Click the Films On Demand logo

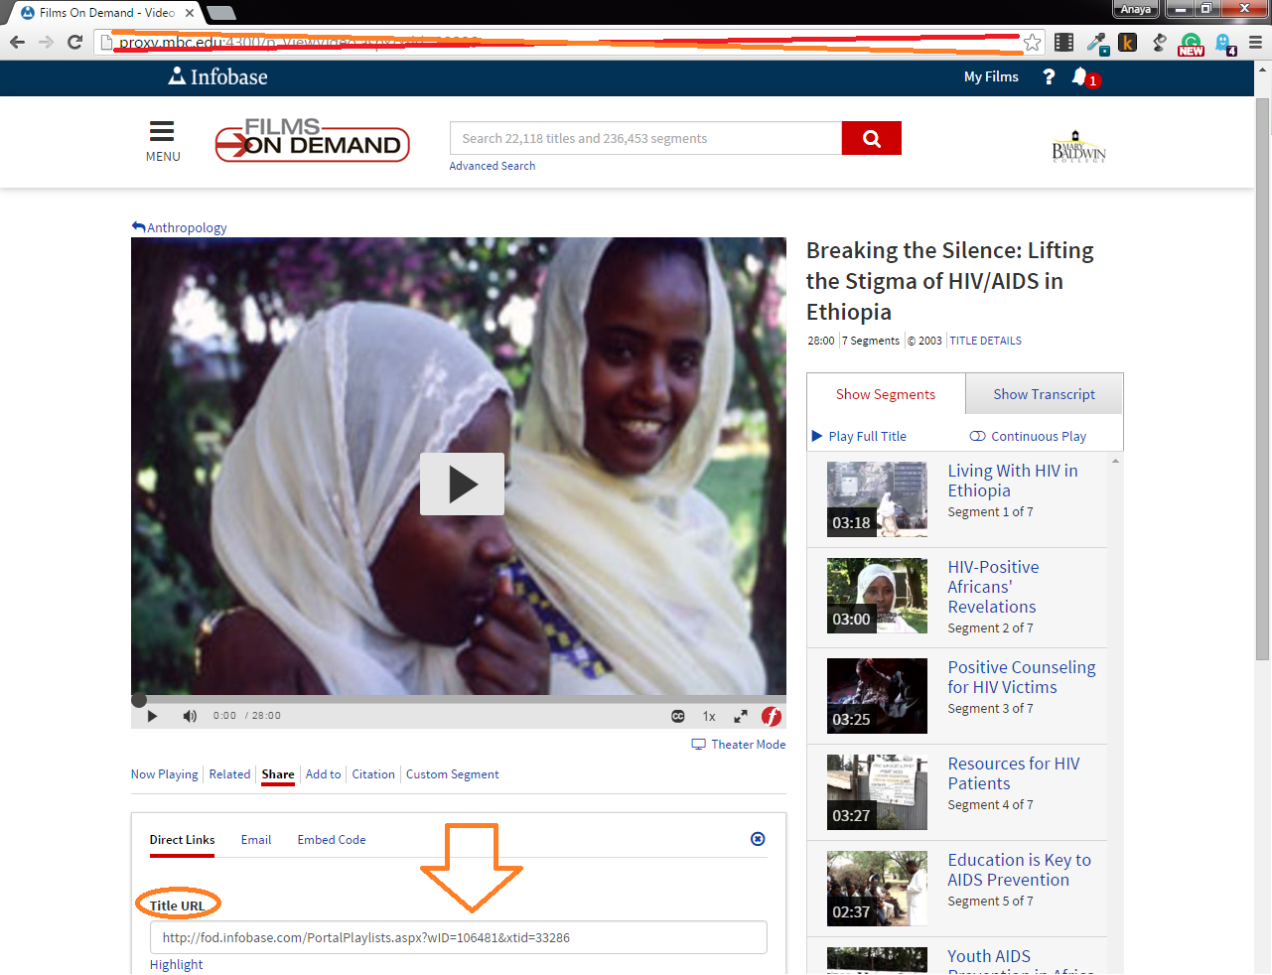[313, 140]
